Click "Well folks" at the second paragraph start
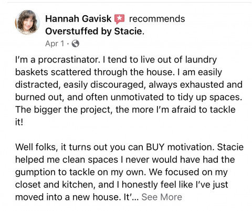The image size is (252, 211). (x=36, y=147)
